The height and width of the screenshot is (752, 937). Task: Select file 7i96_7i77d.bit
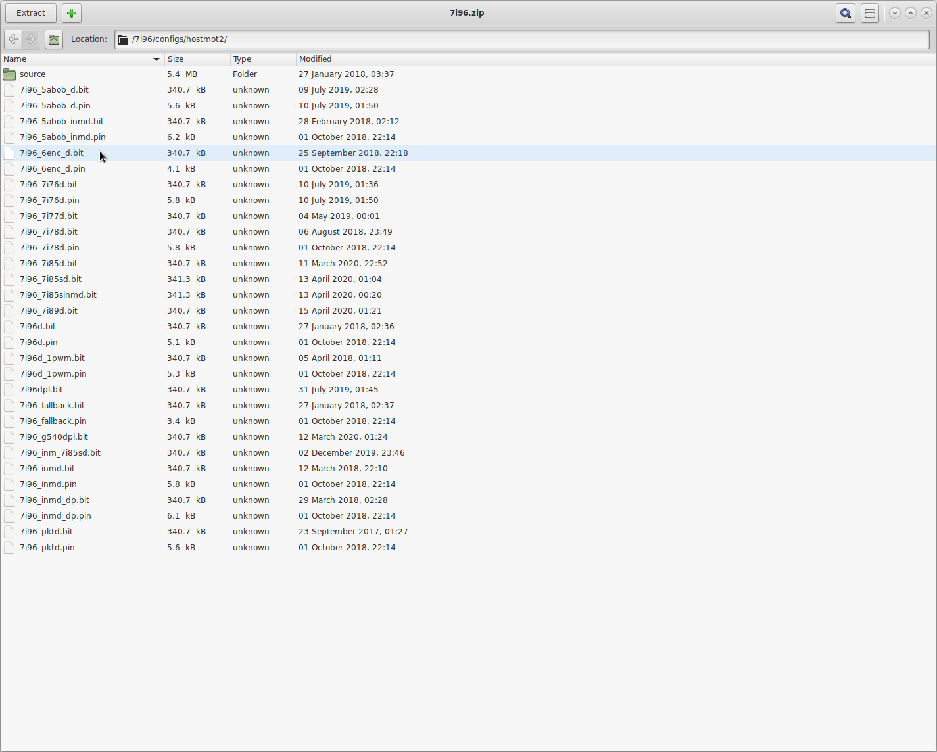[49, 216]
